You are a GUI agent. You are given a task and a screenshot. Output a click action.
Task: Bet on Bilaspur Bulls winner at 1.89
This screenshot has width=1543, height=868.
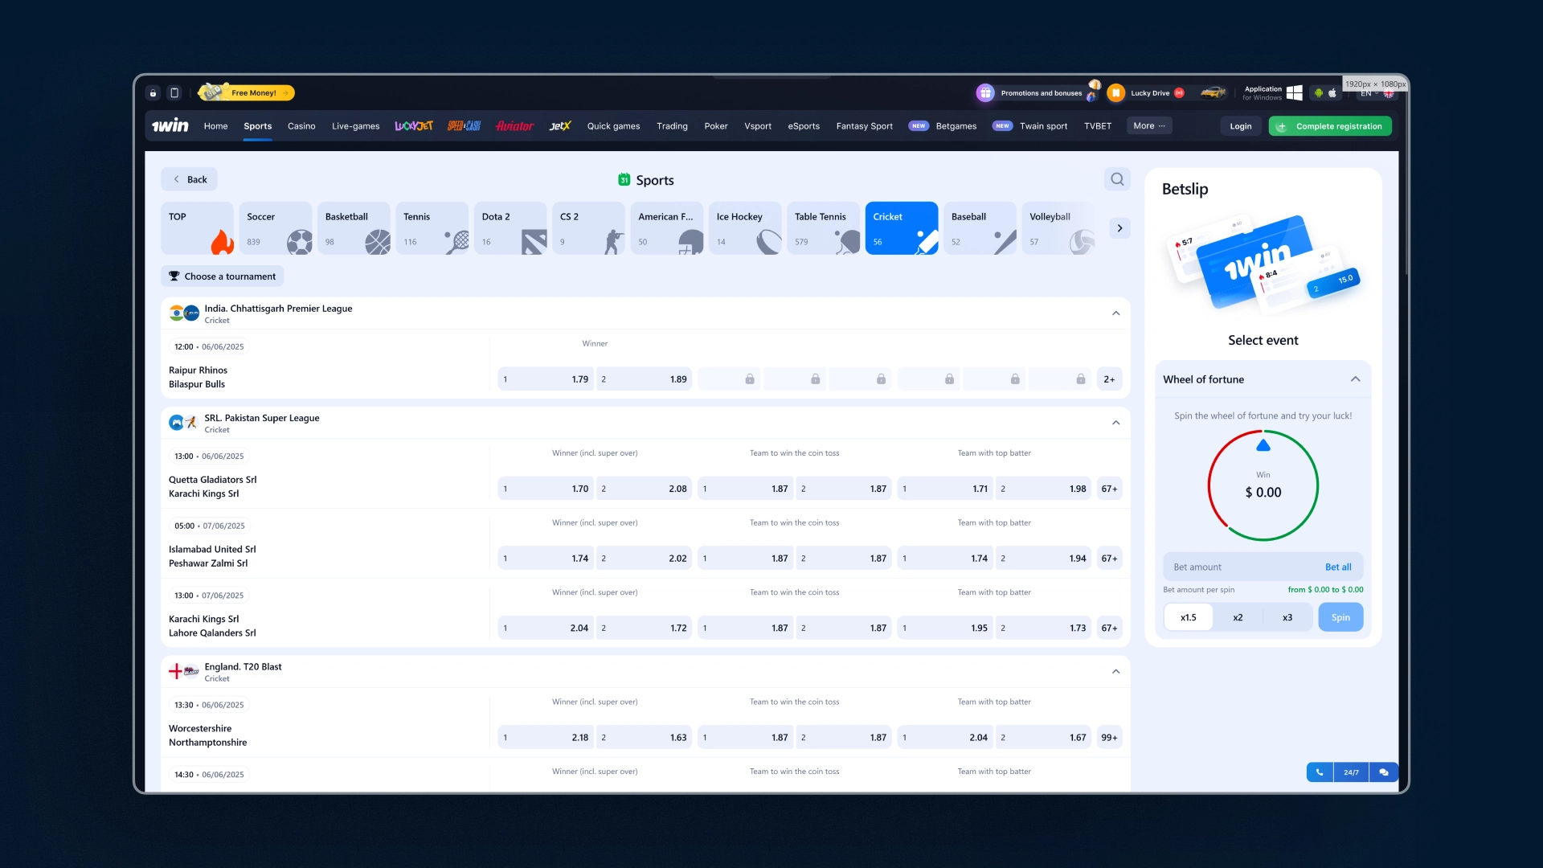(645, 379)
